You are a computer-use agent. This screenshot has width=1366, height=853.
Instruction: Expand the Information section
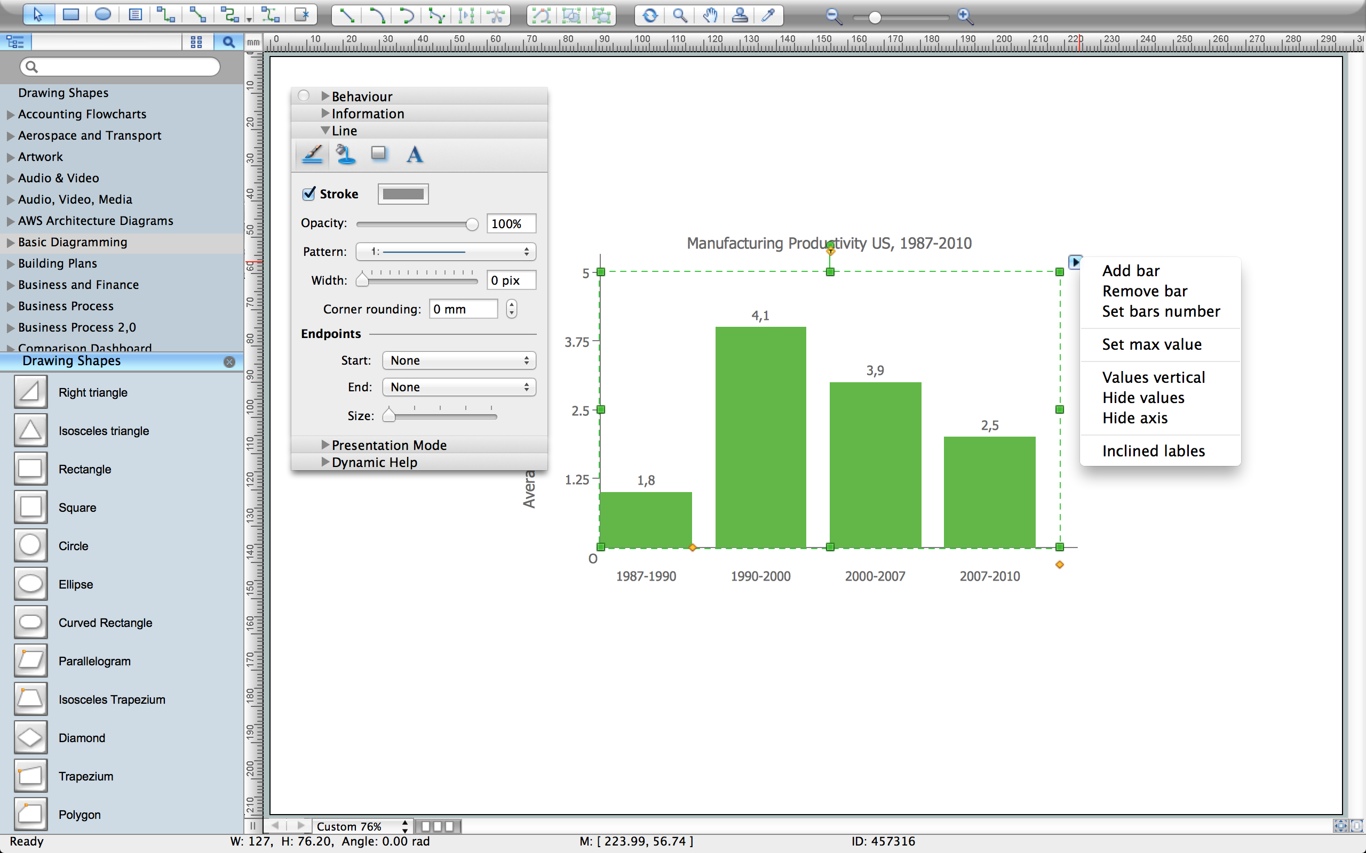pos(368,113)
